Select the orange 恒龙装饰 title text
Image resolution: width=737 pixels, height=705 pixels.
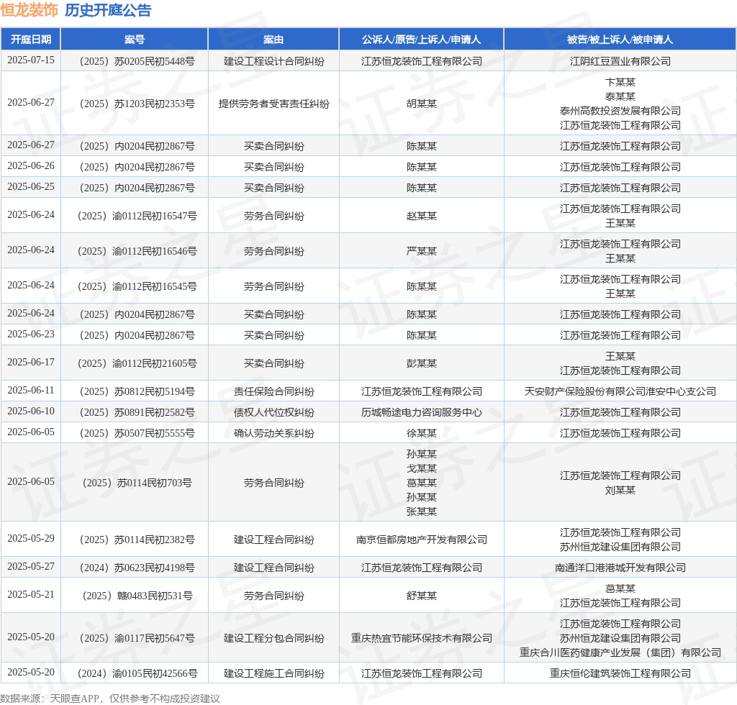[x=29, y=10]
